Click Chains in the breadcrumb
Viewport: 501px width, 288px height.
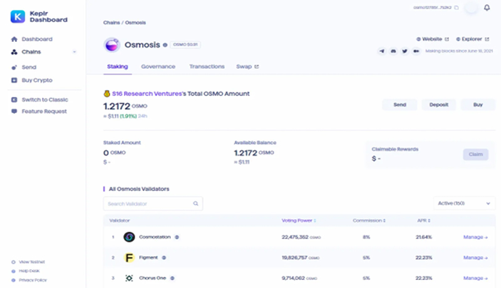(111, 23)
